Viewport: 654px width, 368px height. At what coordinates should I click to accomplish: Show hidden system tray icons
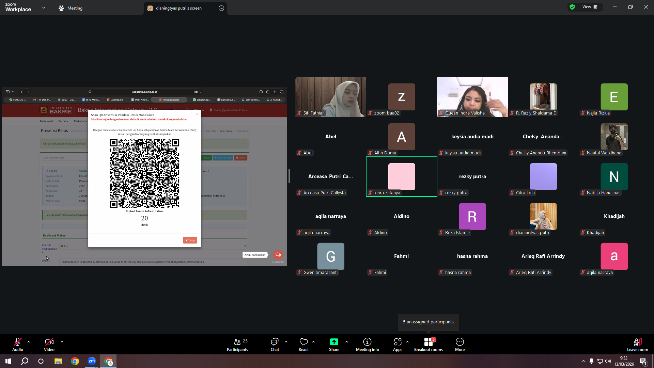[x=583, y=361]
